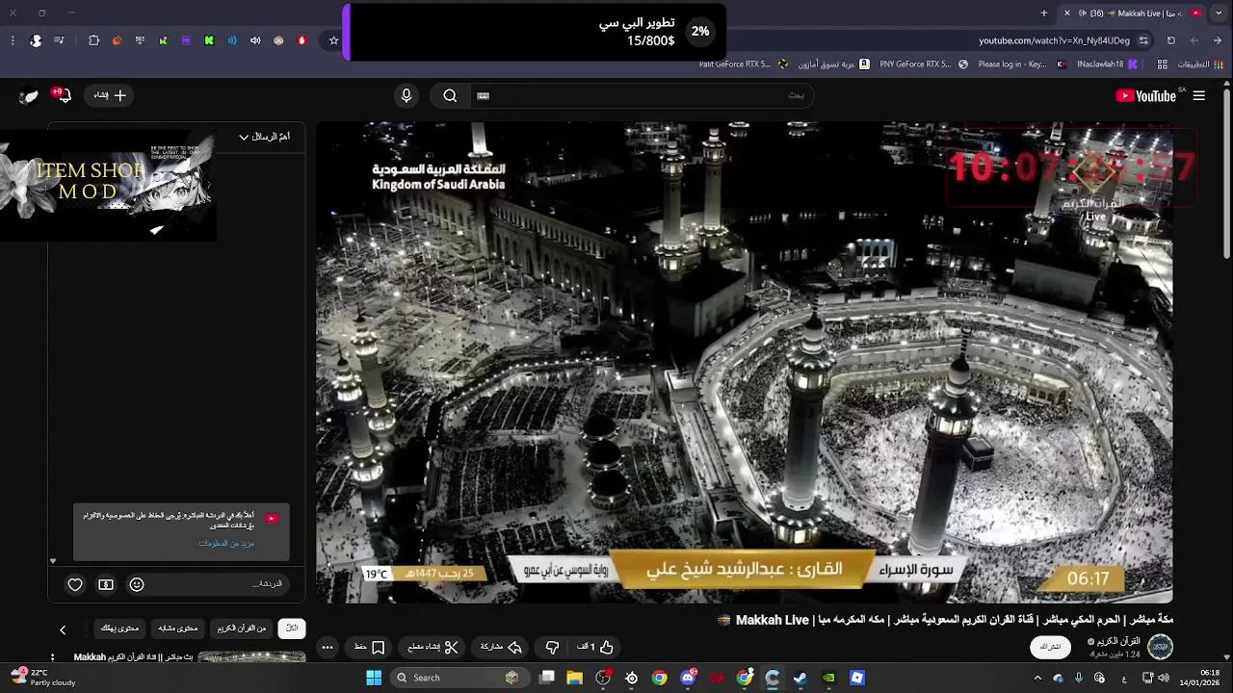Click the Windows Start button
The height and width of the screenshot is (693, 1233).
(374, 678)
